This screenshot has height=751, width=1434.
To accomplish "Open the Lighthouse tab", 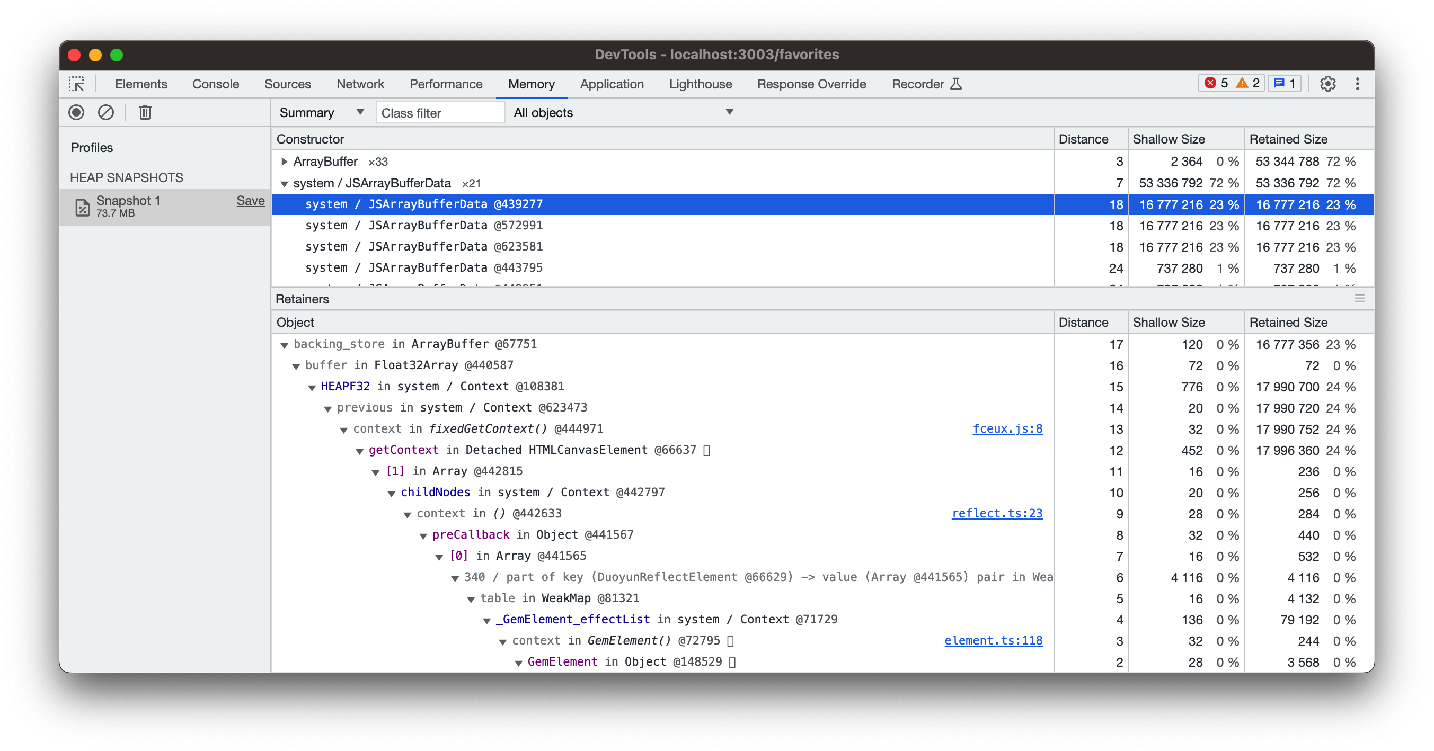I will [700, 84].
